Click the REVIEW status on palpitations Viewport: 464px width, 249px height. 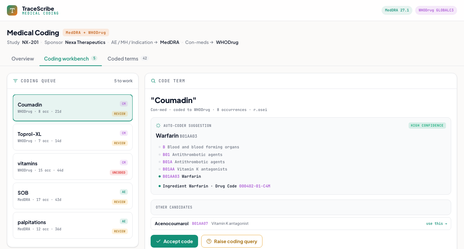[120, 231]
